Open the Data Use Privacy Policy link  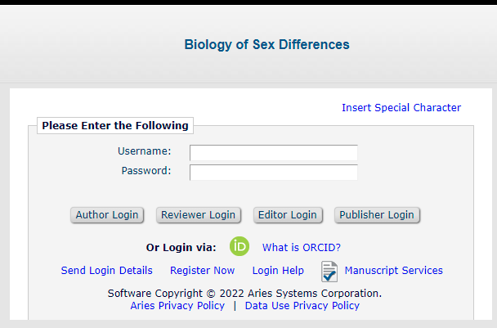302,306
